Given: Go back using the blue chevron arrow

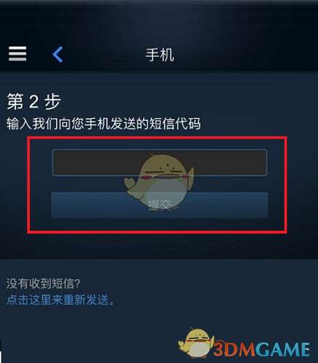Looking at the screenshot, I should coord(58,54).
